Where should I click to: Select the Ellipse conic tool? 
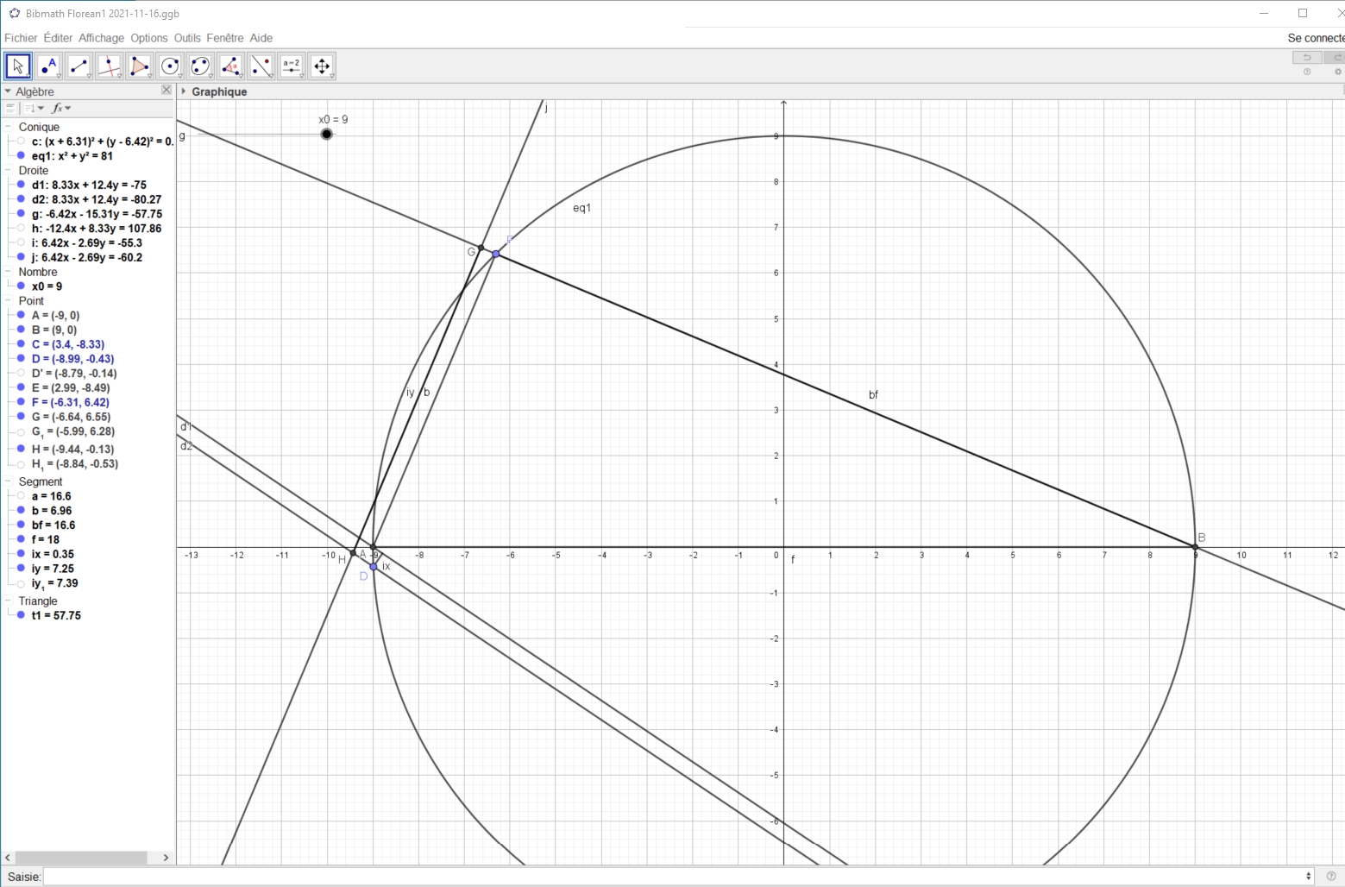(x=200, y=66)
